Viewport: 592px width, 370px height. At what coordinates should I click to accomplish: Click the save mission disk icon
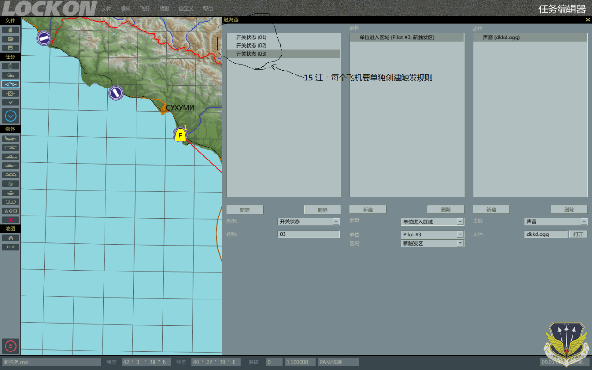tap(11, 48)
